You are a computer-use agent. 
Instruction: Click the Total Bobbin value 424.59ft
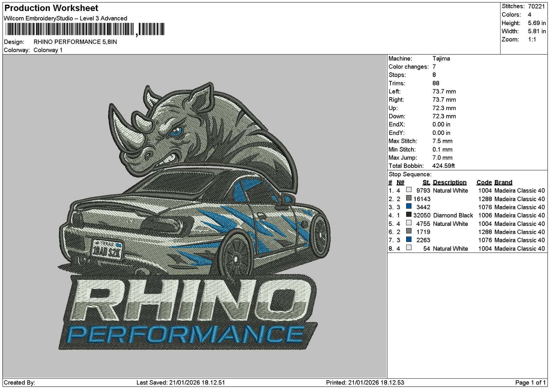[444, 166]
